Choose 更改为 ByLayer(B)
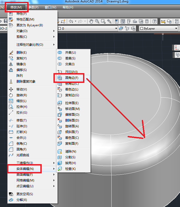The height and width of the screenshot is (207, 180). pos(32,25)
